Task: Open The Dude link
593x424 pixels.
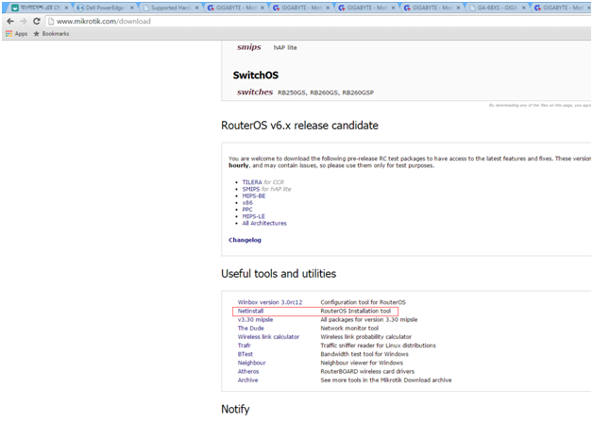Action: tap(251, 329)
